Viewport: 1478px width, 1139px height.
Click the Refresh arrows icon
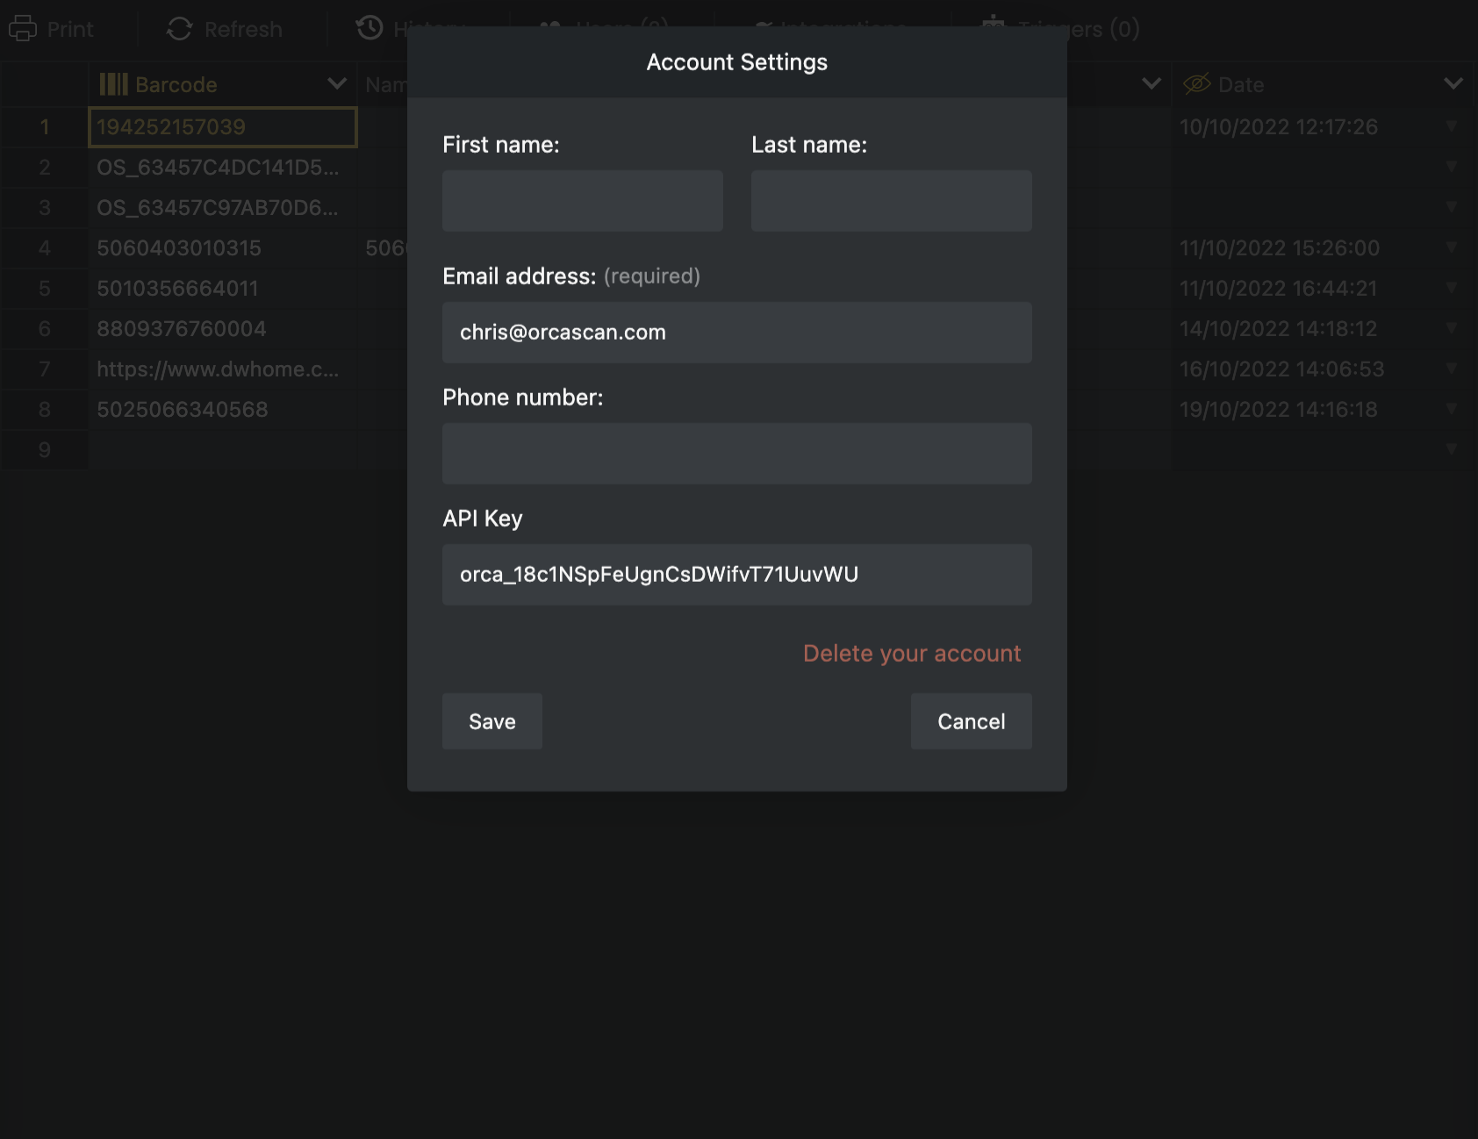click(x=180, y=29)
